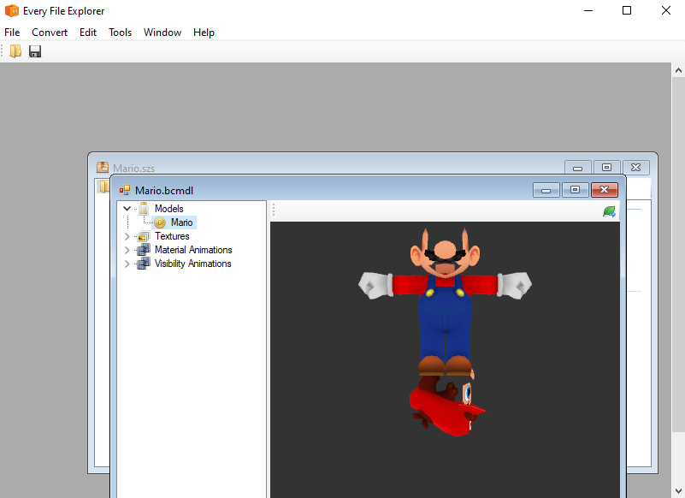Expand the Material Animations node
The width and height of the screenshot is (685, 498).
point(127,250)
